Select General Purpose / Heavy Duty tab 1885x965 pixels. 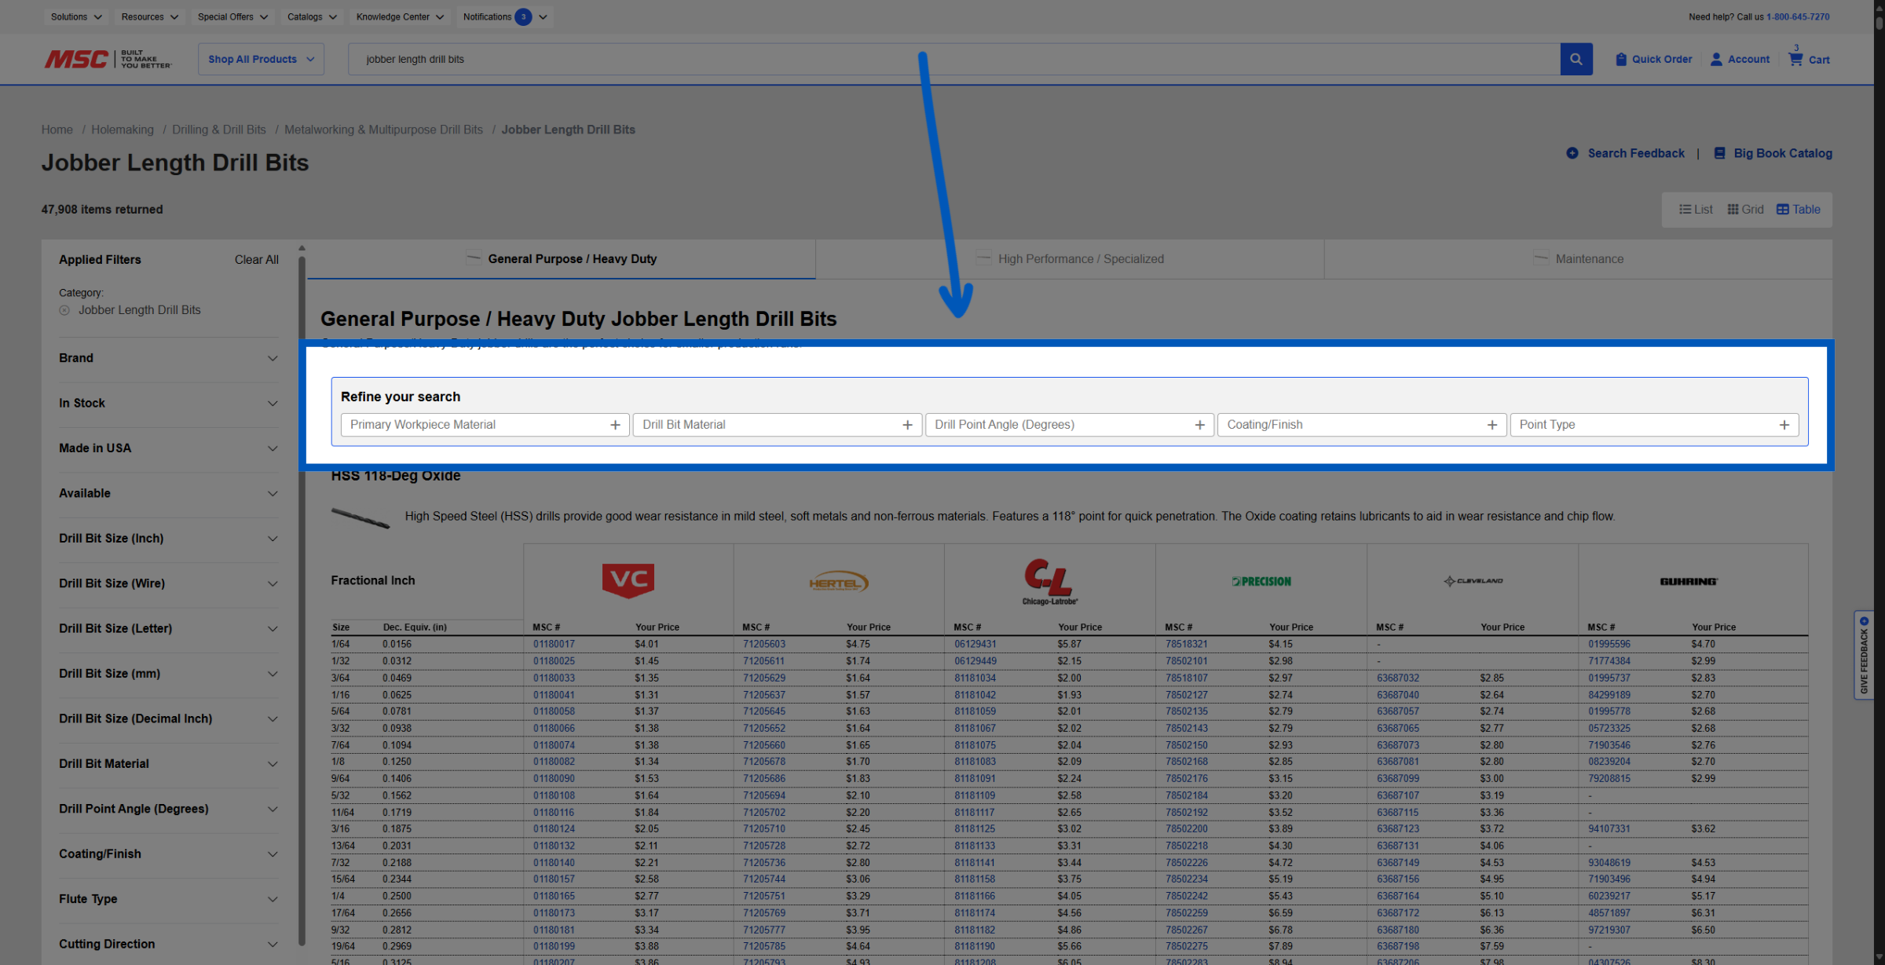coord(561,259)
